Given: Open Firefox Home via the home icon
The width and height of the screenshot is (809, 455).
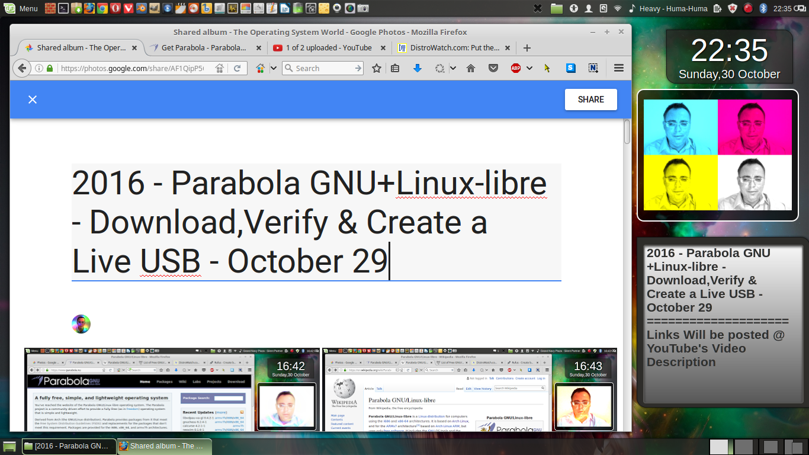Looking at the screenshot, I should point(471,68).
